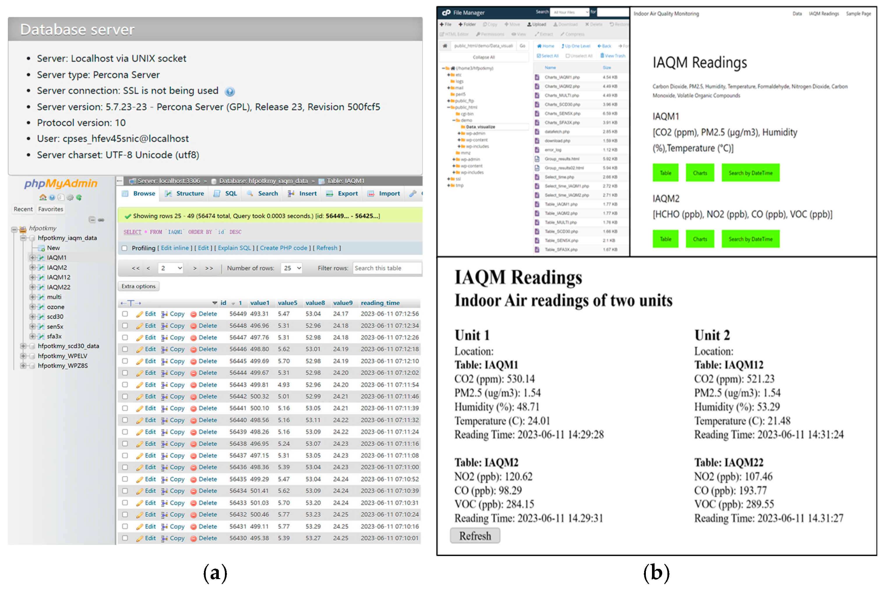The width and height of the screenshot is (883, 591).
Task: Open the page number dropdown showing 2
Action: pos(171,268)
